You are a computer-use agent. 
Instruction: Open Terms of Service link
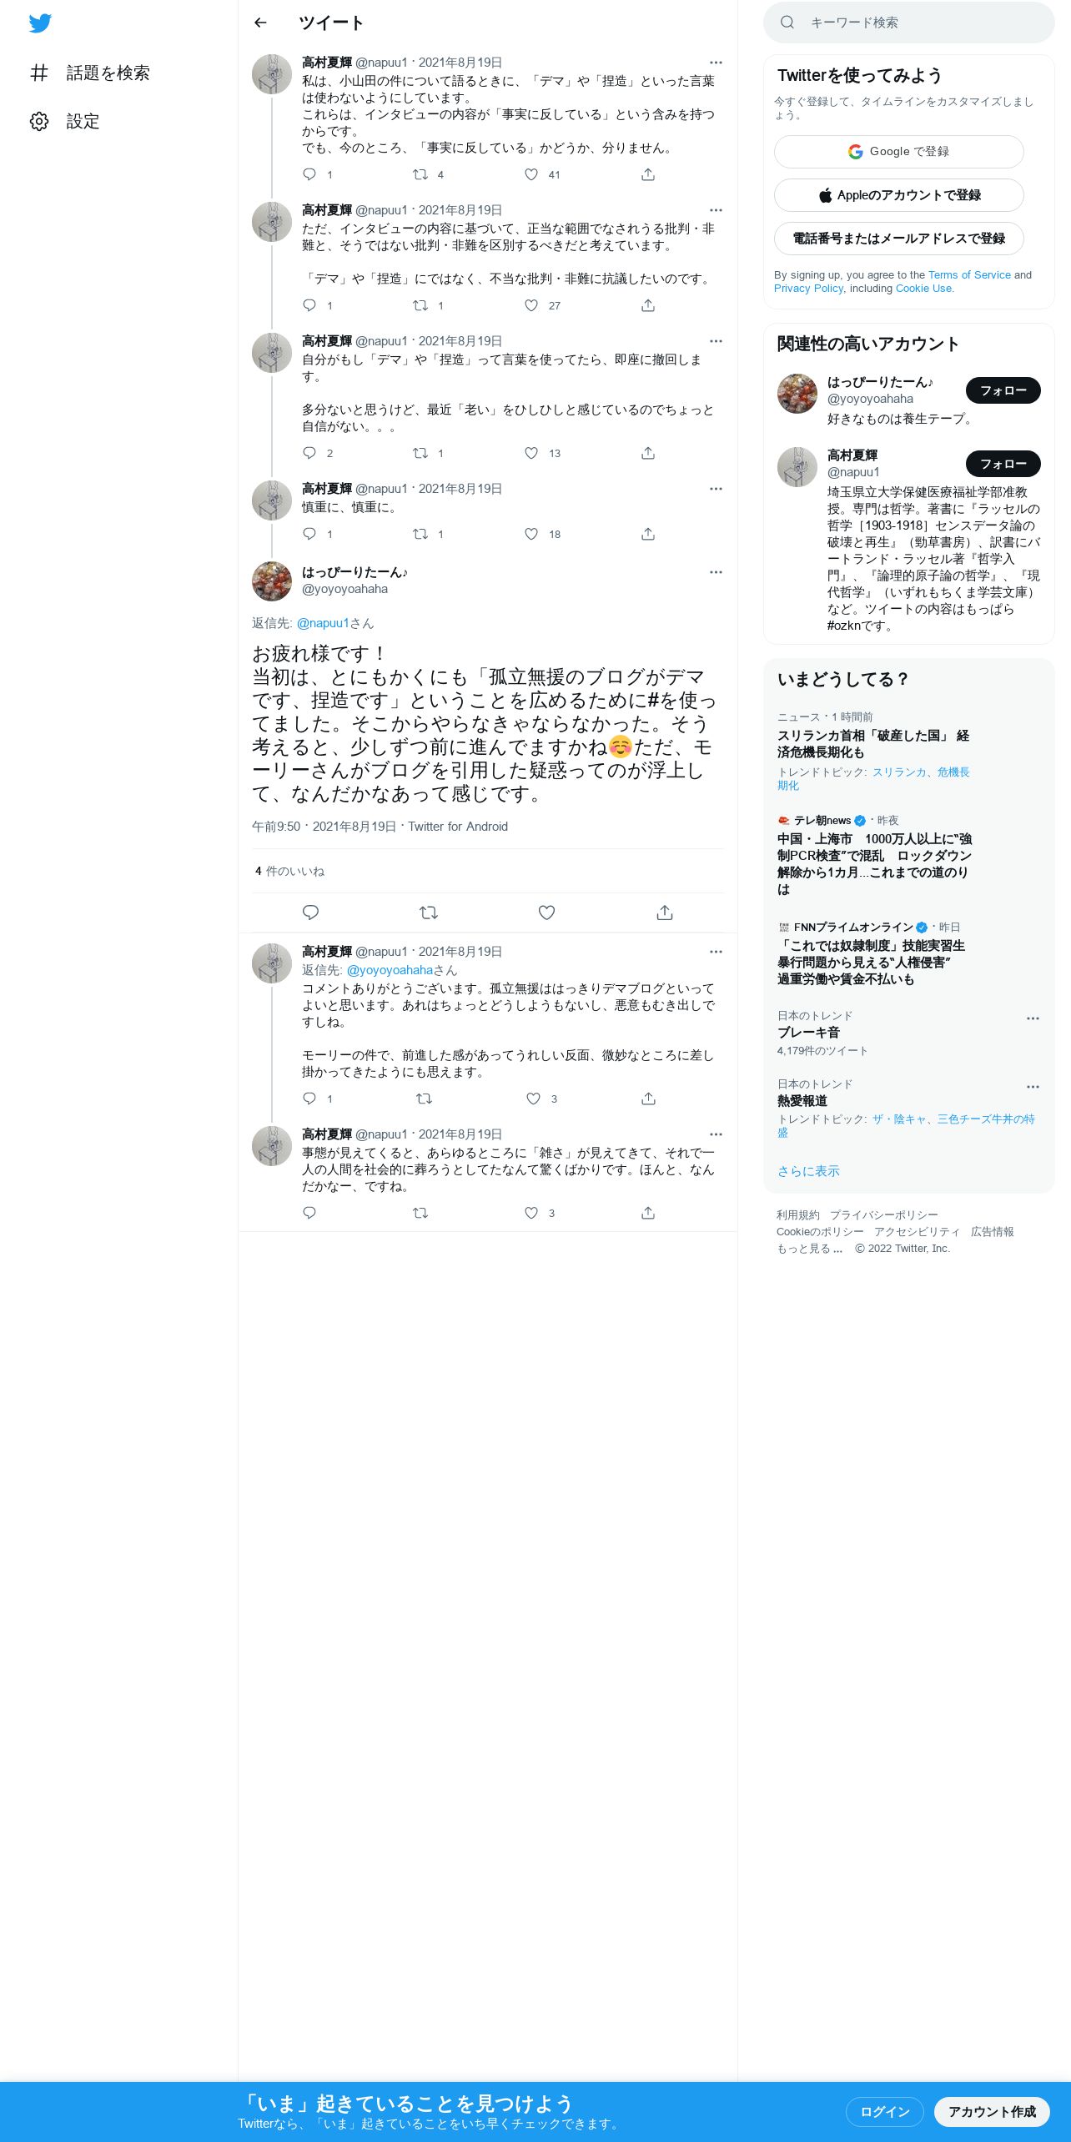(x=969, y=275)
